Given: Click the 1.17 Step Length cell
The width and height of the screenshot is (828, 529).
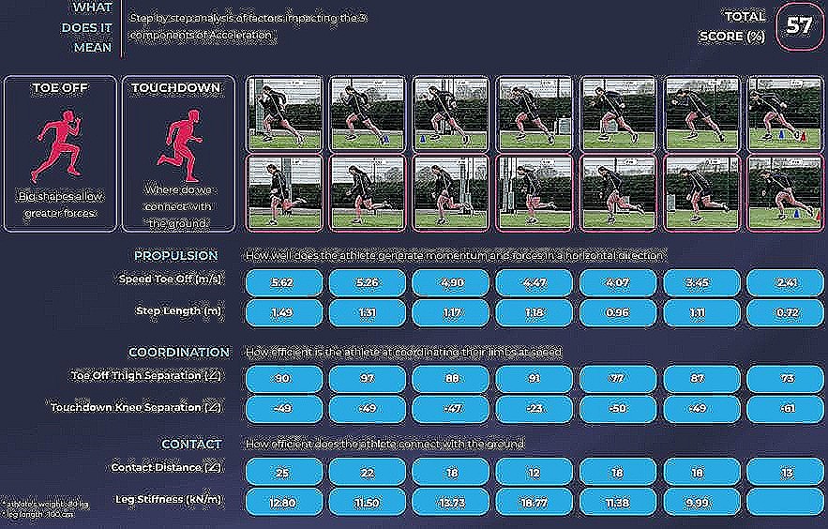Looking at the screenshot, I should 450,313.
